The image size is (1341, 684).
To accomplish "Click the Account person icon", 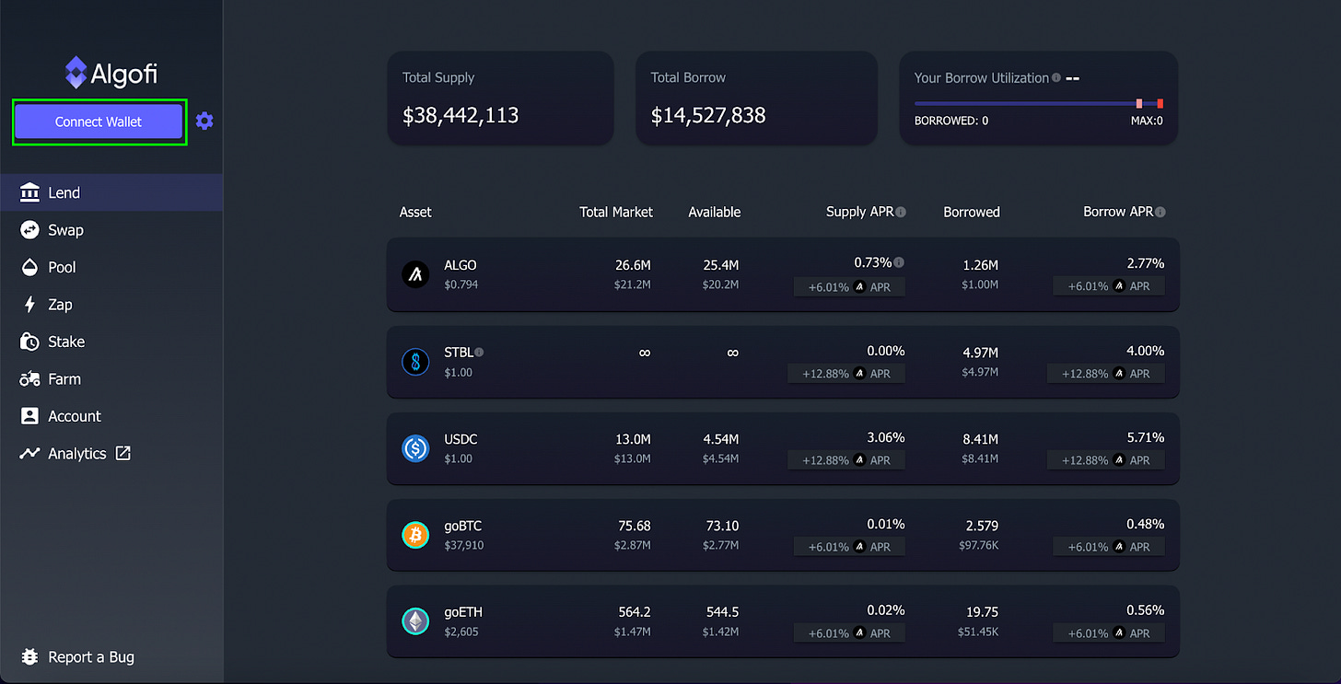I will (x=30, y=416).
